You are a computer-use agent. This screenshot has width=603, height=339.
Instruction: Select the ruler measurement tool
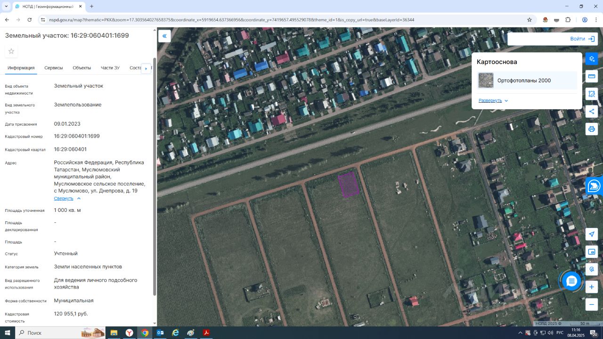pyautogui.click(x=592, y=76)
